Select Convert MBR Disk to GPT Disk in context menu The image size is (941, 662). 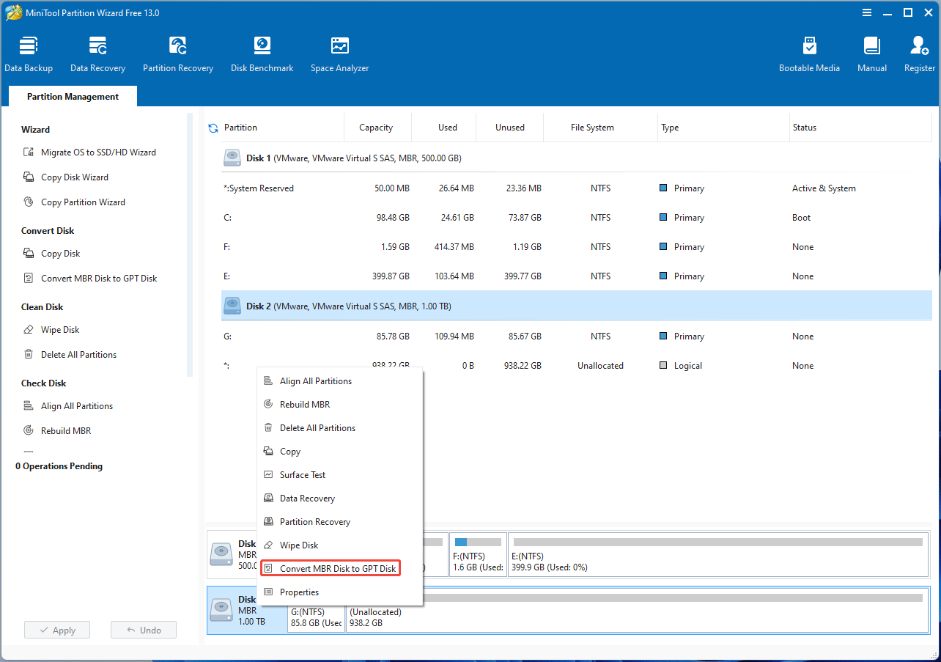(337, 569)
